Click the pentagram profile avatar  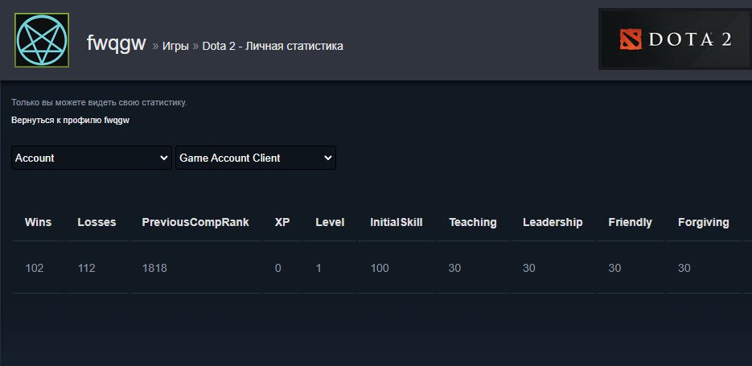[x=42, y=39]
